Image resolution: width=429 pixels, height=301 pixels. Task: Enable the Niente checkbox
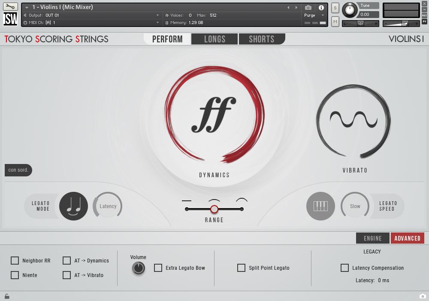(x=15, y=275)
